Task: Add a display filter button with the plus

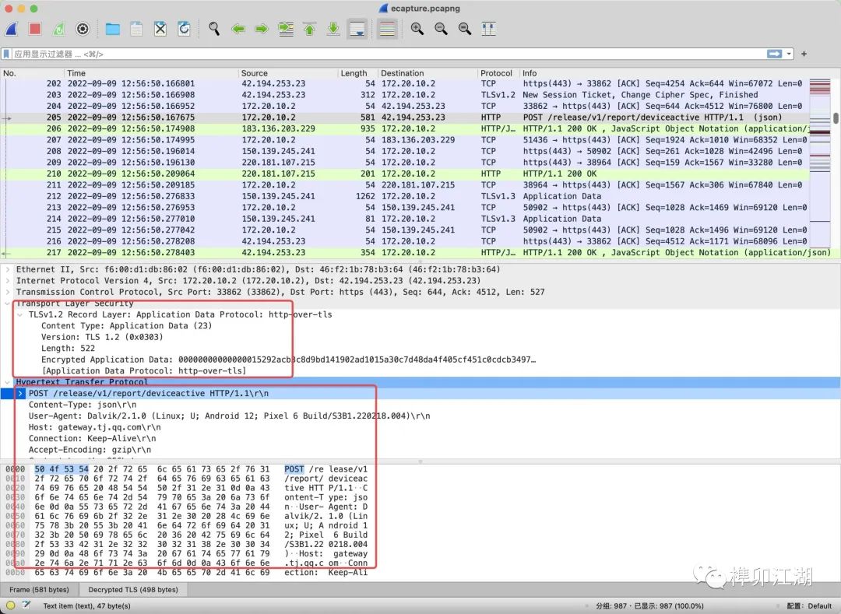Action: [804, 54]
